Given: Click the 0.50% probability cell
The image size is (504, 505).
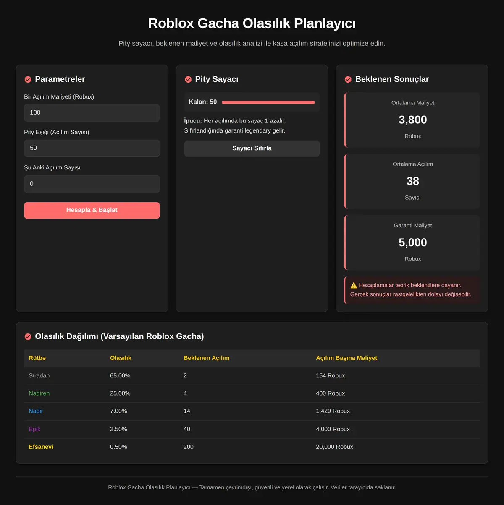Looking at the screenshot, I should tap(118, 447).
